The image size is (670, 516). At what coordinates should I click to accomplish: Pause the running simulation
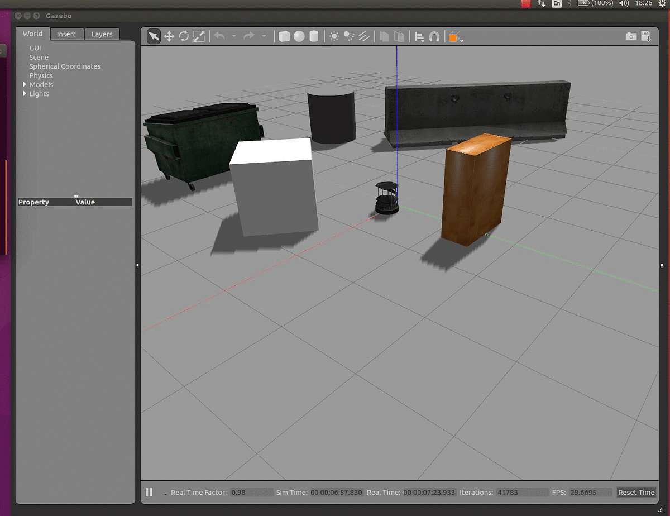(149, 492)
